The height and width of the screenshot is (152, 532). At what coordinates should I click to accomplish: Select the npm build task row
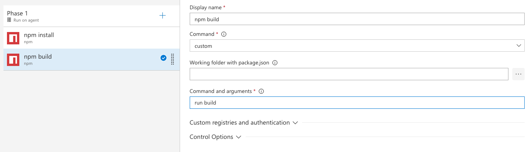click(92, 59)
